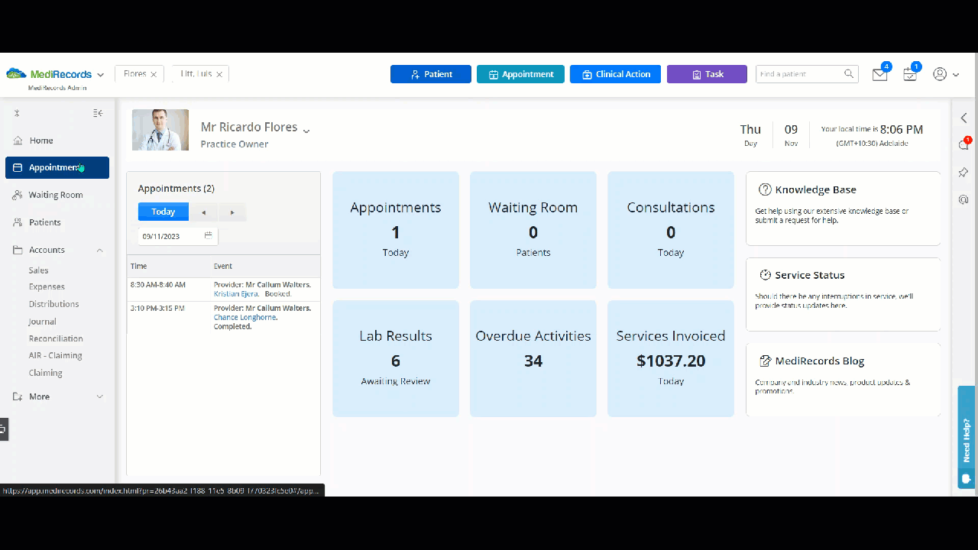Click the blue Patient button
978x550 pixels.
[x=431, y=74]
